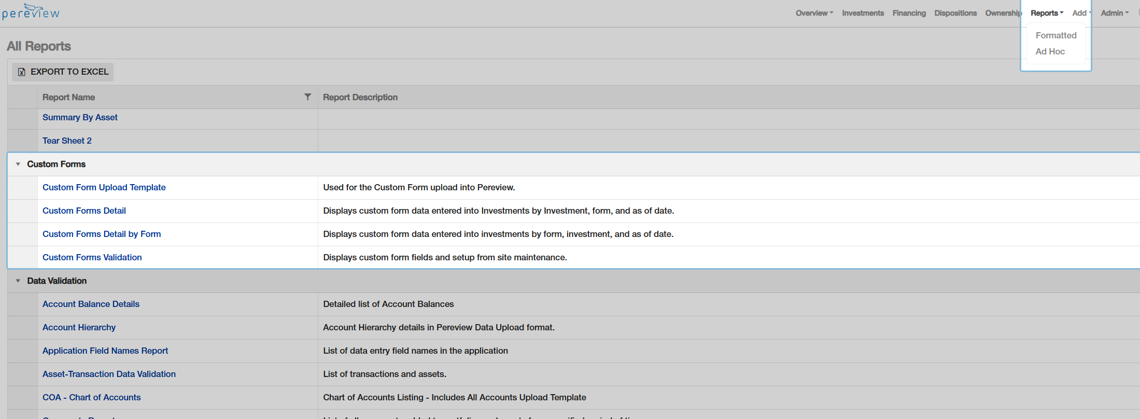This screenshot has width=1140, height=419.
Task: Select Ad Hoc from Reports menu
Action: (1050, 51)
